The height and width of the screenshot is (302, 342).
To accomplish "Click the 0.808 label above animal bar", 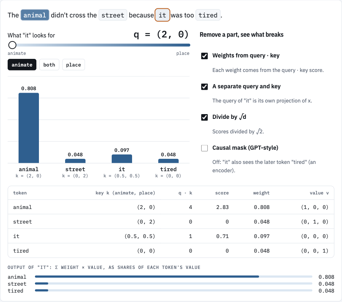I will coord(29,88).
